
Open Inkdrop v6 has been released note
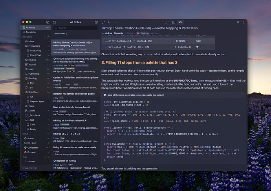75,124
